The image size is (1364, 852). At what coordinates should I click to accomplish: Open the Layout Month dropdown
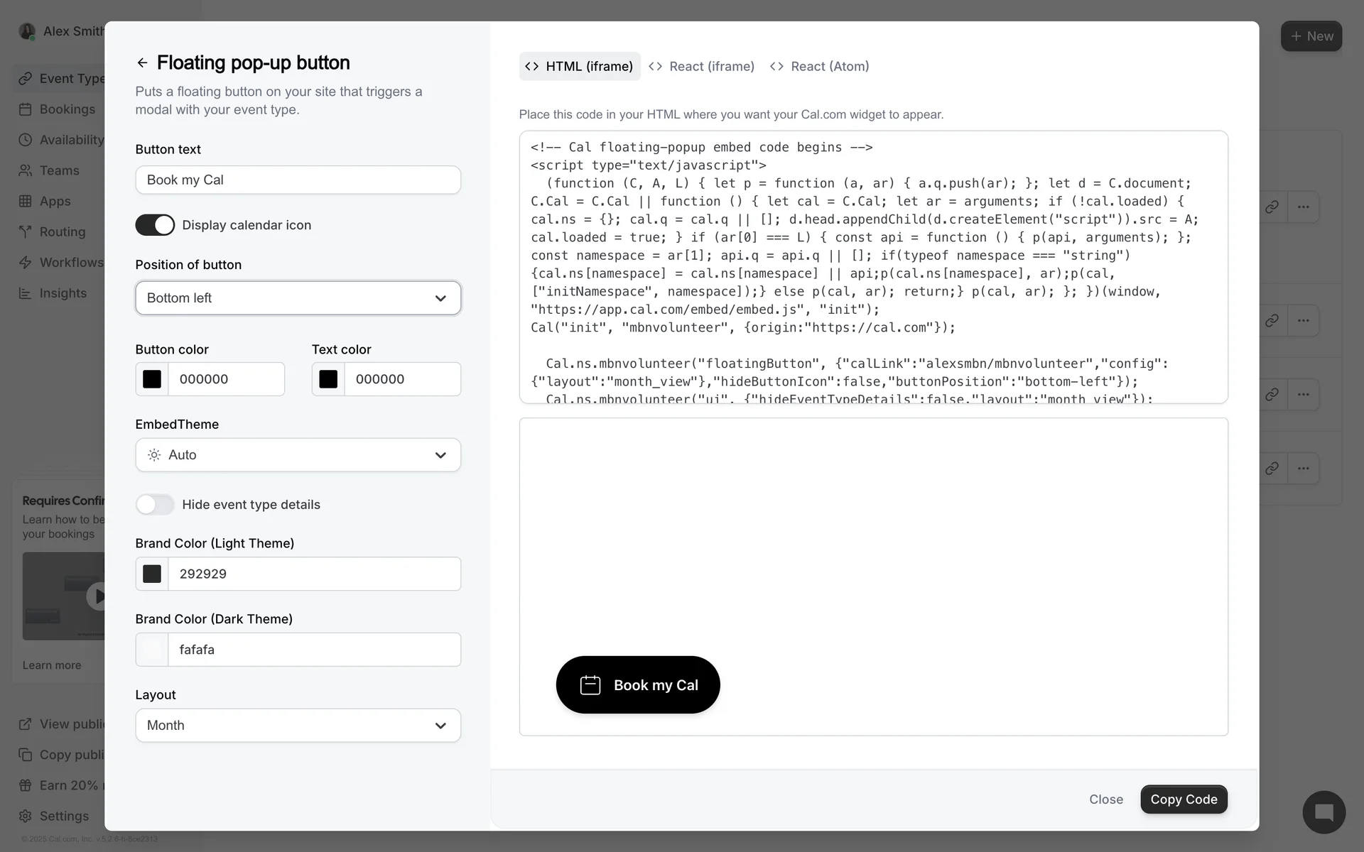point(298,726)
